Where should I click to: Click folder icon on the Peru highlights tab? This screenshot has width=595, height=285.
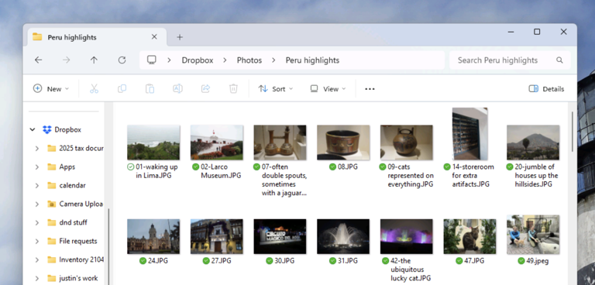click(x=37, y=37)
